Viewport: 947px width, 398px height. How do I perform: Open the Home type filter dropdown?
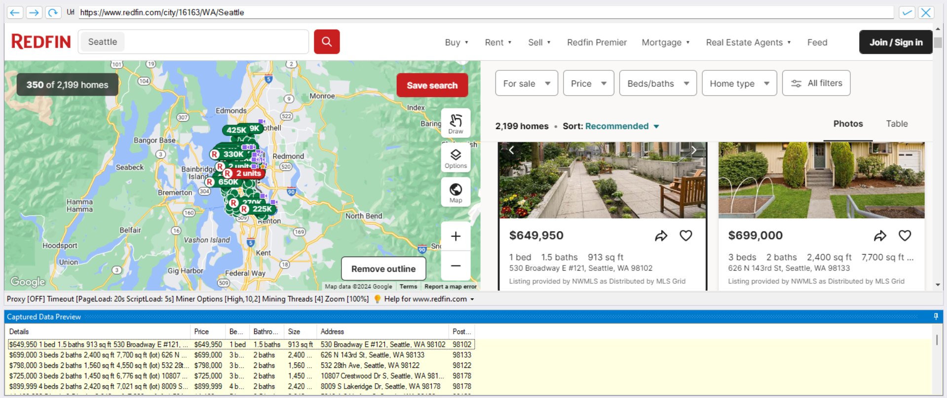tap(739, 83)
